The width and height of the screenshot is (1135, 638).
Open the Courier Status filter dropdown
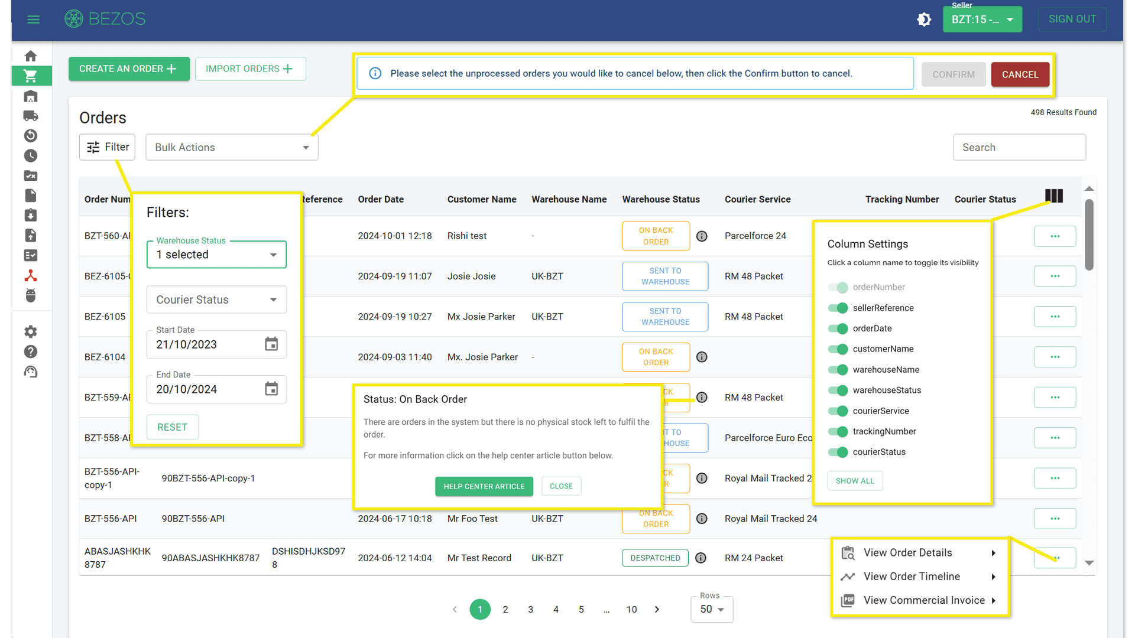click(x=216, y=300)
